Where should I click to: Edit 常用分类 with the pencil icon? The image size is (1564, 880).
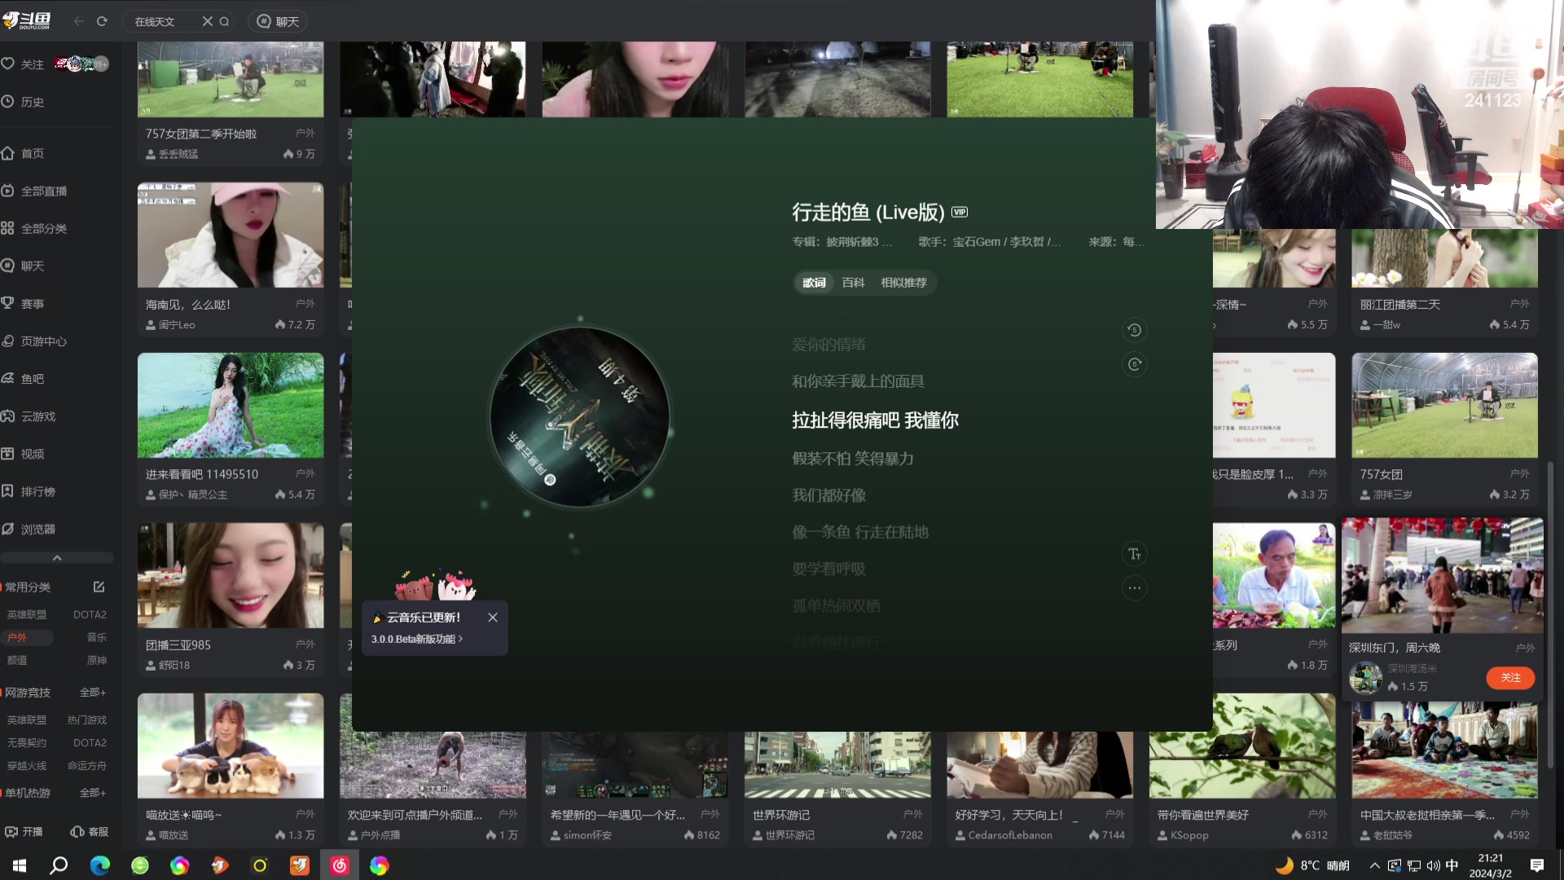(99, 587)
